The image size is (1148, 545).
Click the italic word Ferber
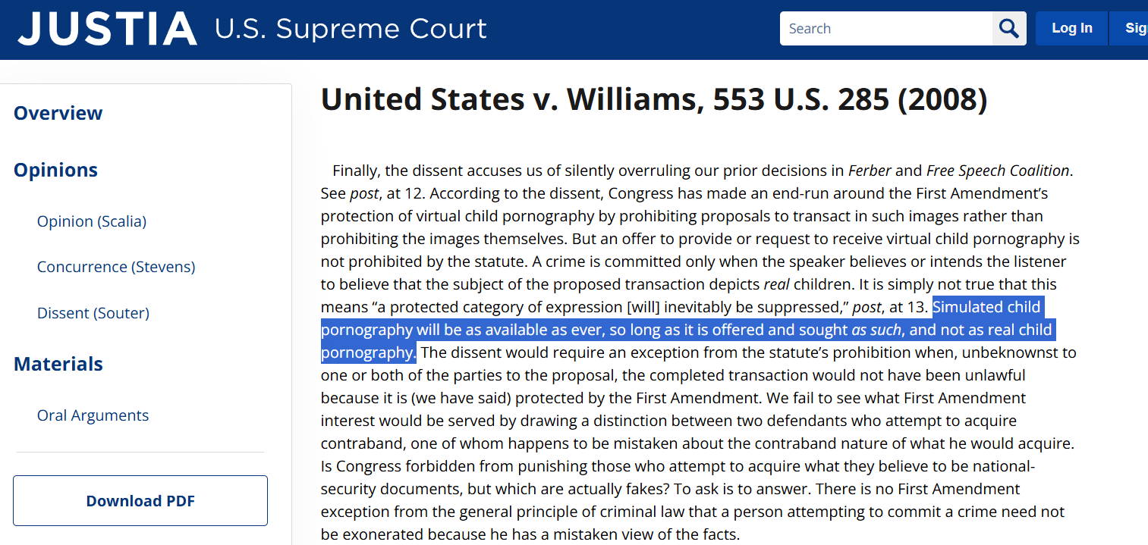[869, 171]
